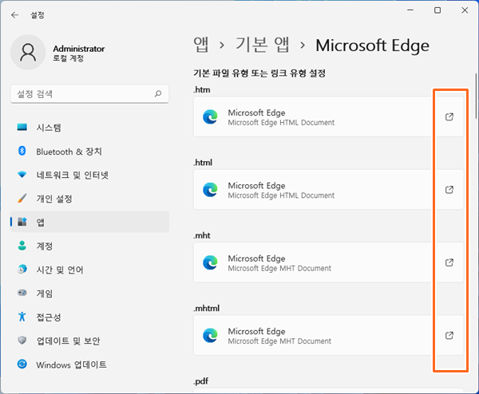Click the 게임 controller icon
This screenshot has width=479, height=394.
point(22,293)
